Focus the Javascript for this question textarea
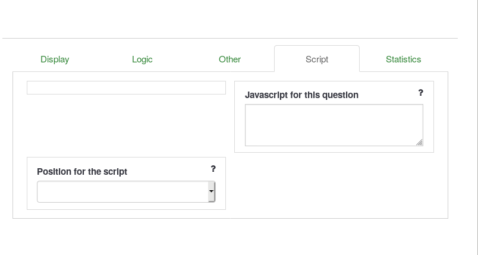This screenshot has width=478, height=255. point(334,125)
